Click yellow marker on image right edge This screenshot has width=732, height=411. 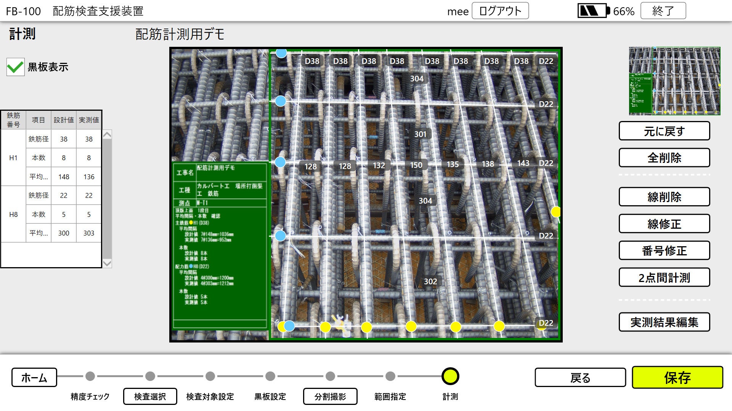pos(556,212)
